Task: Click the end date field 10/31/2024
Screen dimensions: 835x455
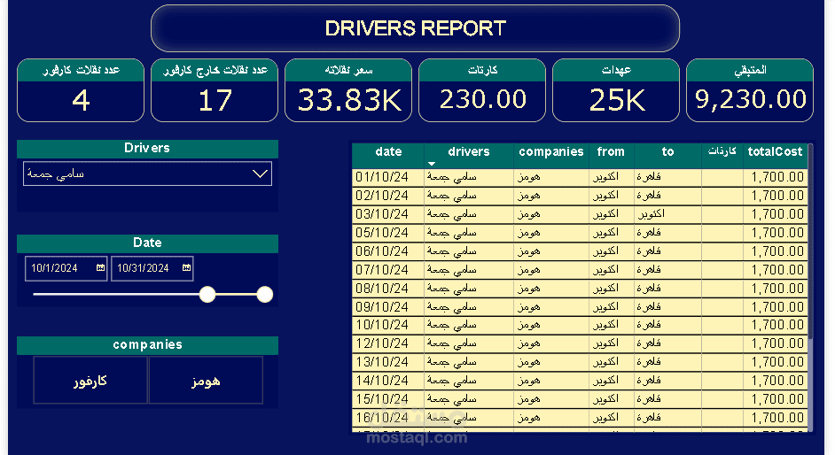Action: click(152, 268)
